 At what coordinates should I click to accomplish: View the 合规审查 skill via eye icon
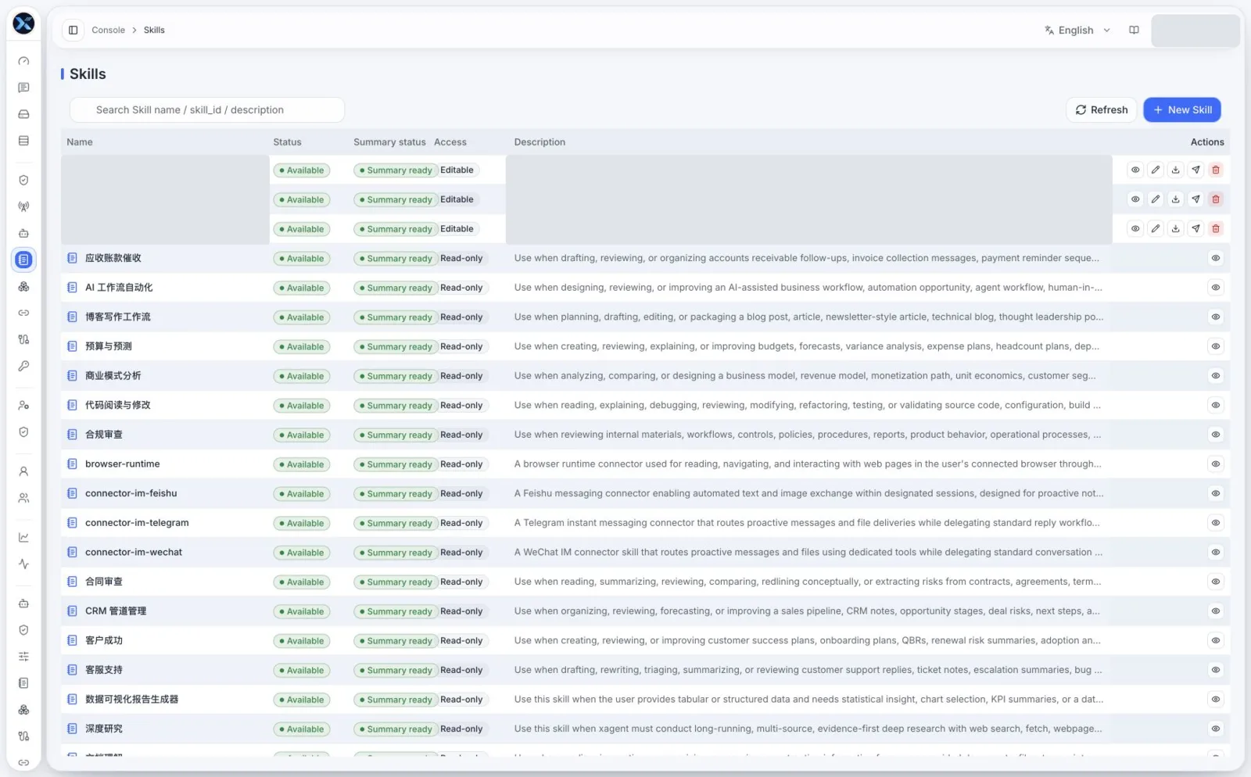(x=1215, y=435)
